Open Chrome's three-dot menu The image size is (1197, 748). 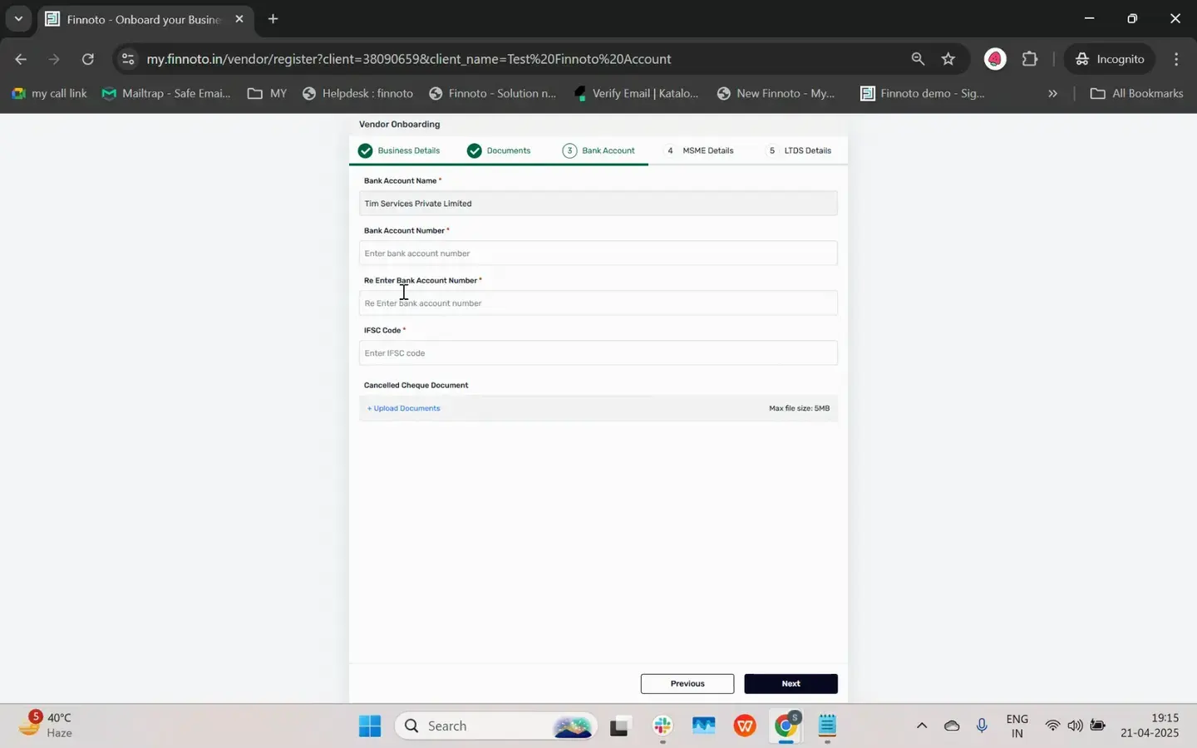pos(1176,59)
